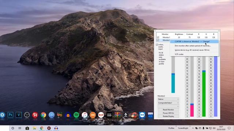
Task: Open File Explorer from the taskbar
Action: [x=34, y=128]
